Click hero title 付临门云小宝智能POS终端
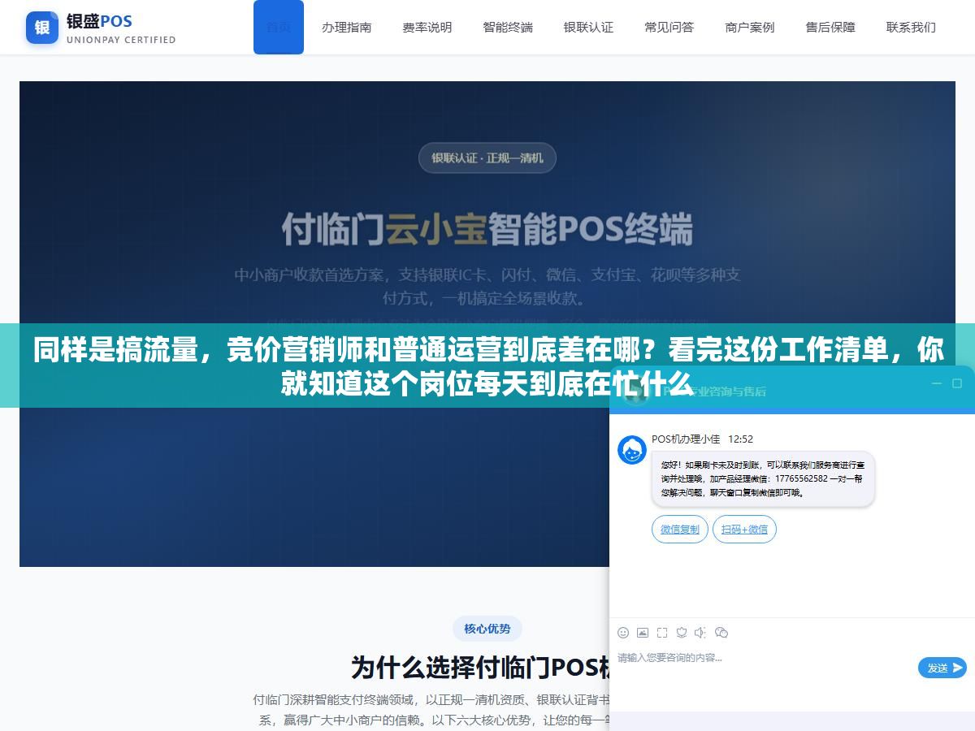Viewport: 975px width, 731px height. point(487,229)
